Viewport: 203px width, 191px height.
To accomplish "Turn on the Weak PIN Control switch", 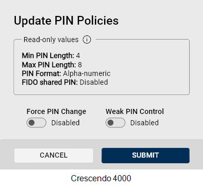I will [x=115, y=123].
